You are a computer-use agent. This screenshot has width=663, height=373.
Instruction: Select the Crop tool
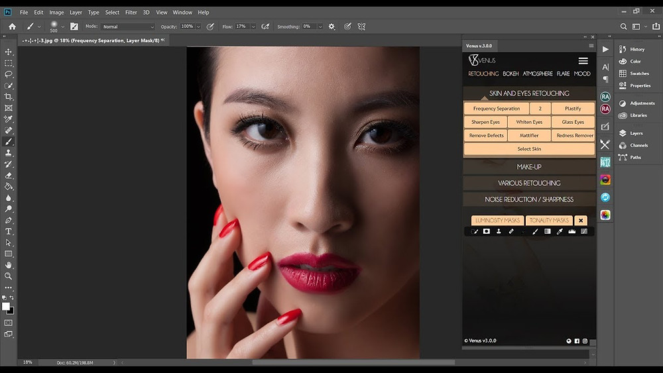coord(9,97)
